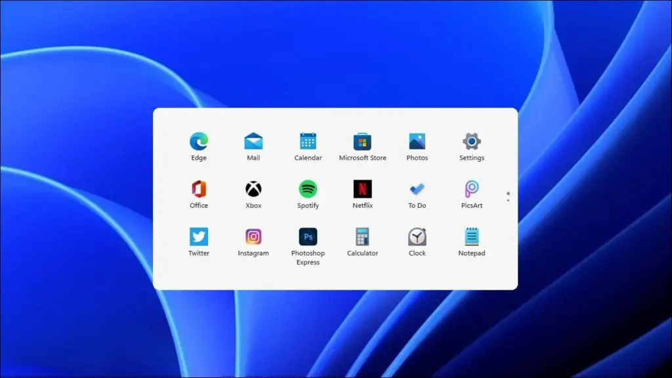Open the Netflix app icon

362,189
